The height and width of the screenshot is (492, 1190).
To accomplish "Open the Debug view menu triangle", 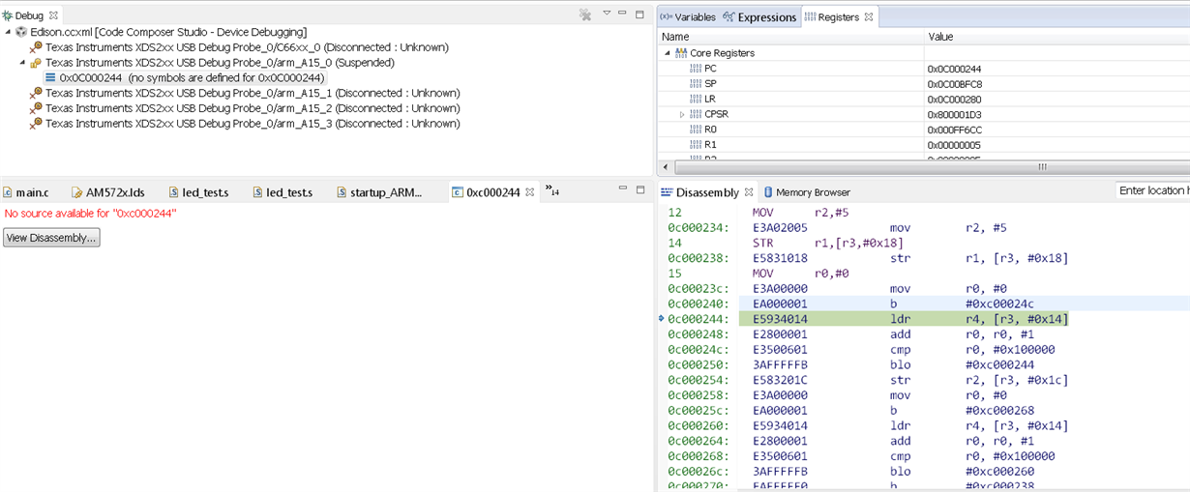I will pos(607,14).
